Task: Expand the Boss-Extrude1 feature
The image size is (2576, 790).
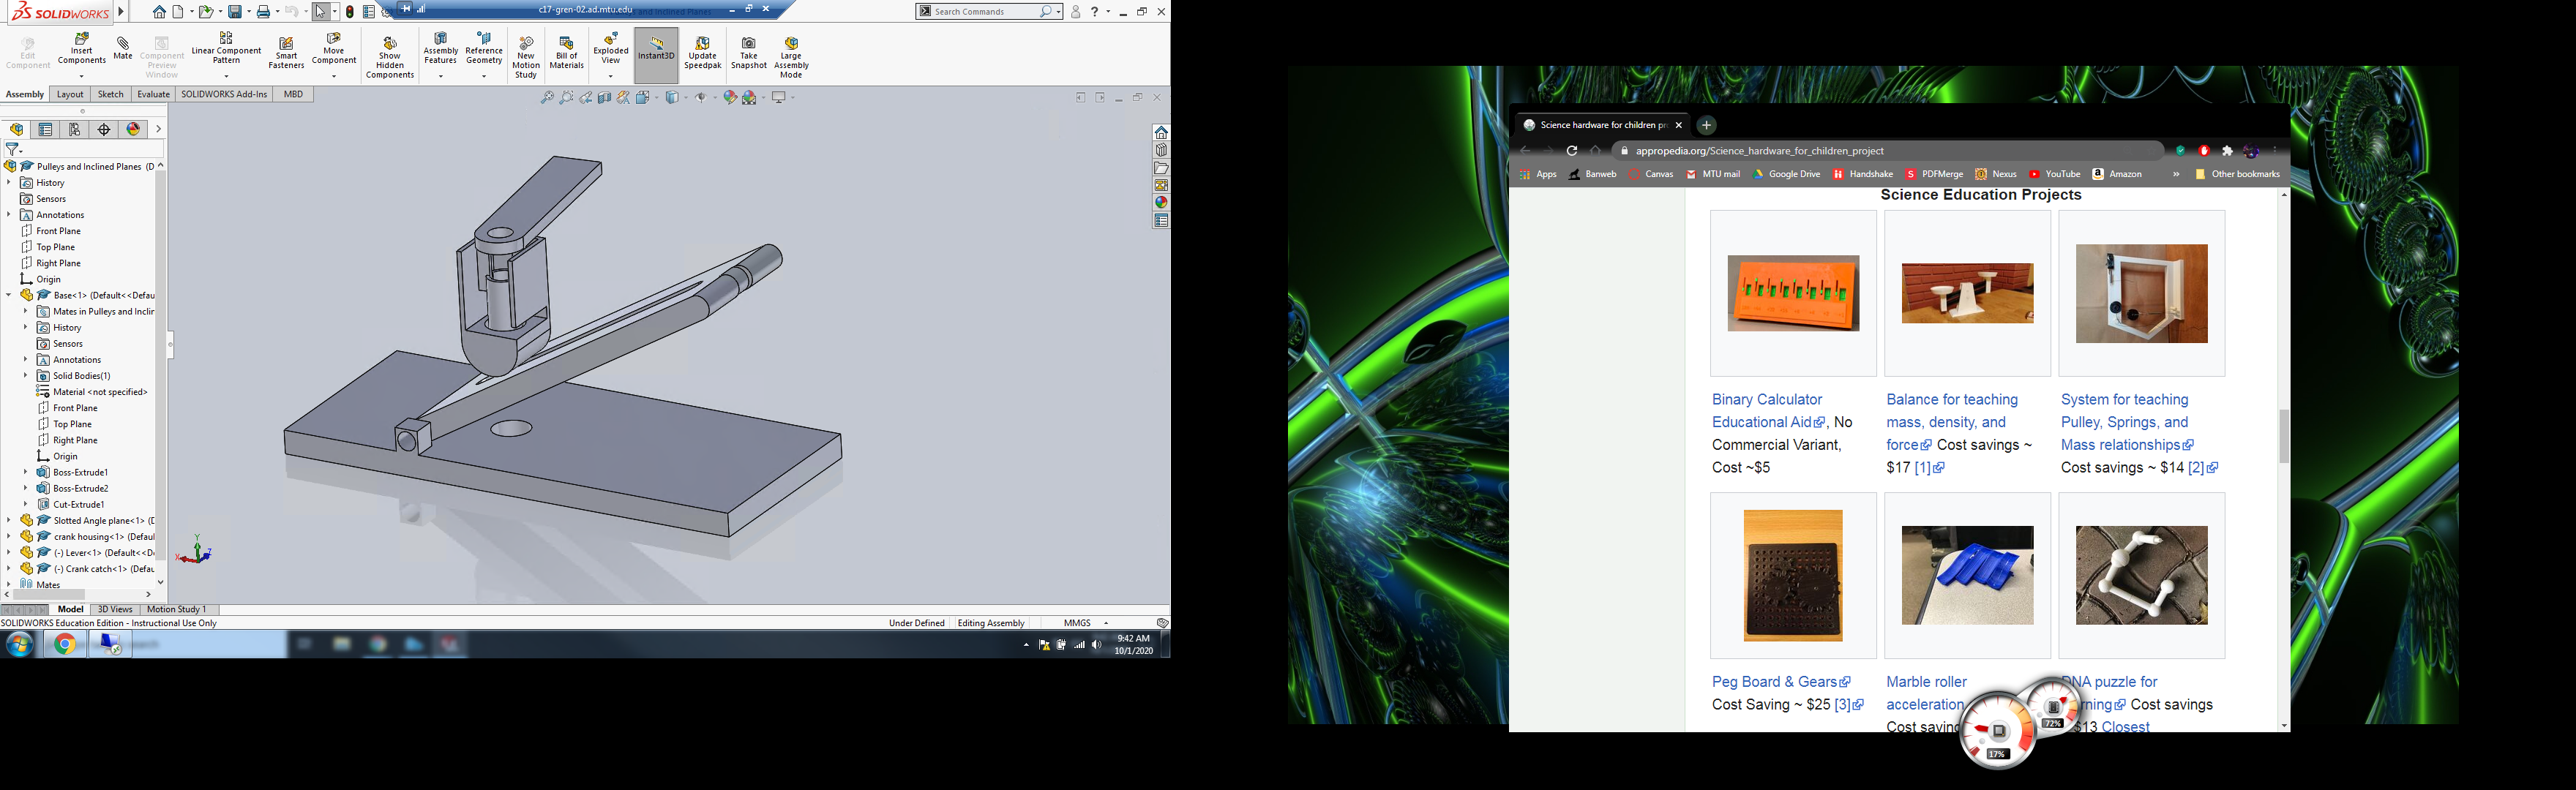Action: tap(26, 472)
